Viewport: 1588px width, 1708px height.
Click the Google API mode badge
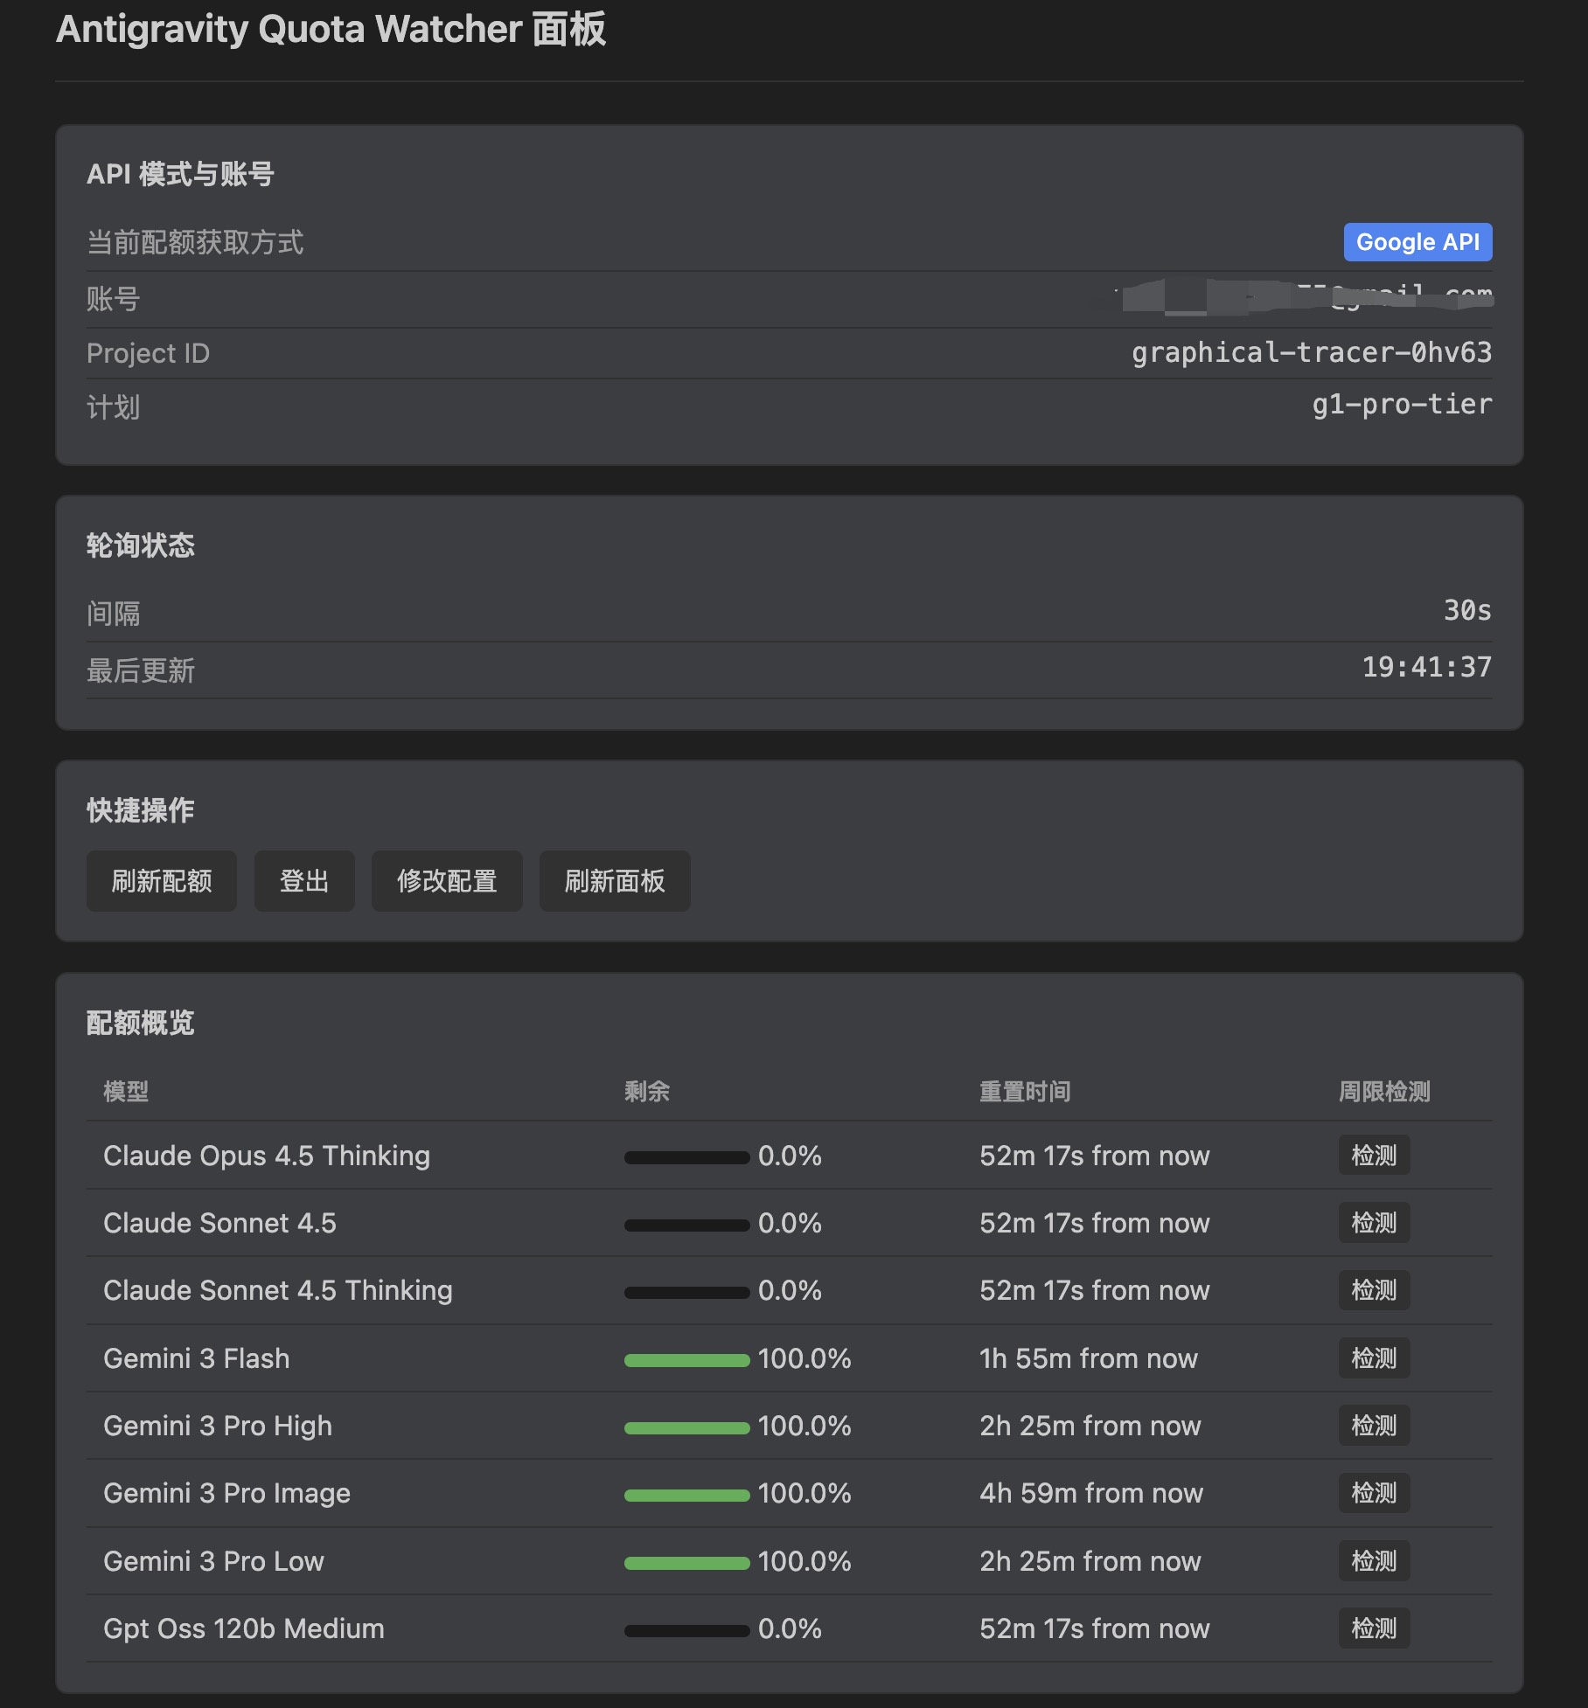(1417, 242)
